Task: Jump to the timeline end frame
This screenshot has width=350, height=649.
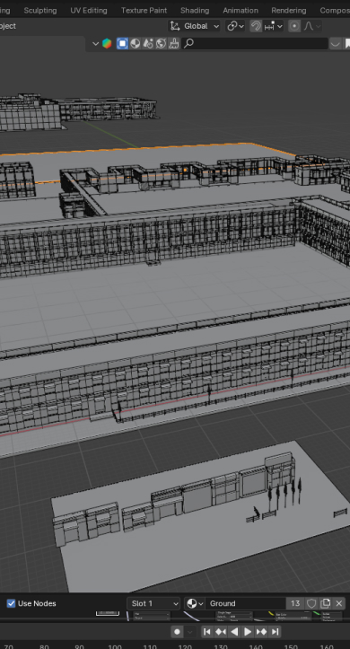Action: tap(275, 632)
